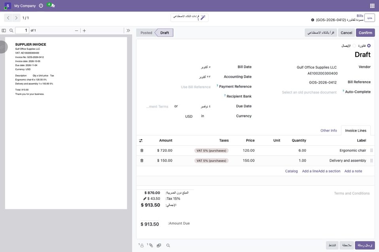Open the Catalog link
The image size is (379, 252).
pos(291,171)
